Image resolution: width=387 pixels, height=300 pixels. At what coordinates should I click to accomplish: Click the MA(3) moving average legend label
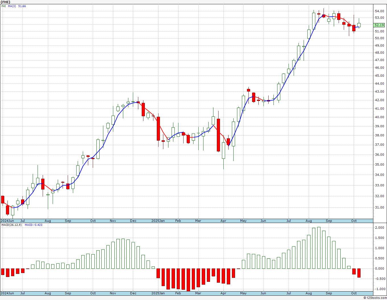click(x=12, y=6)
